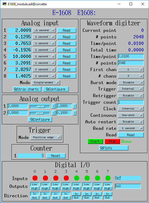Open Analog output Configure display
Image resolution: width=149 pixels, height=203 pixels.
point(40,119)
